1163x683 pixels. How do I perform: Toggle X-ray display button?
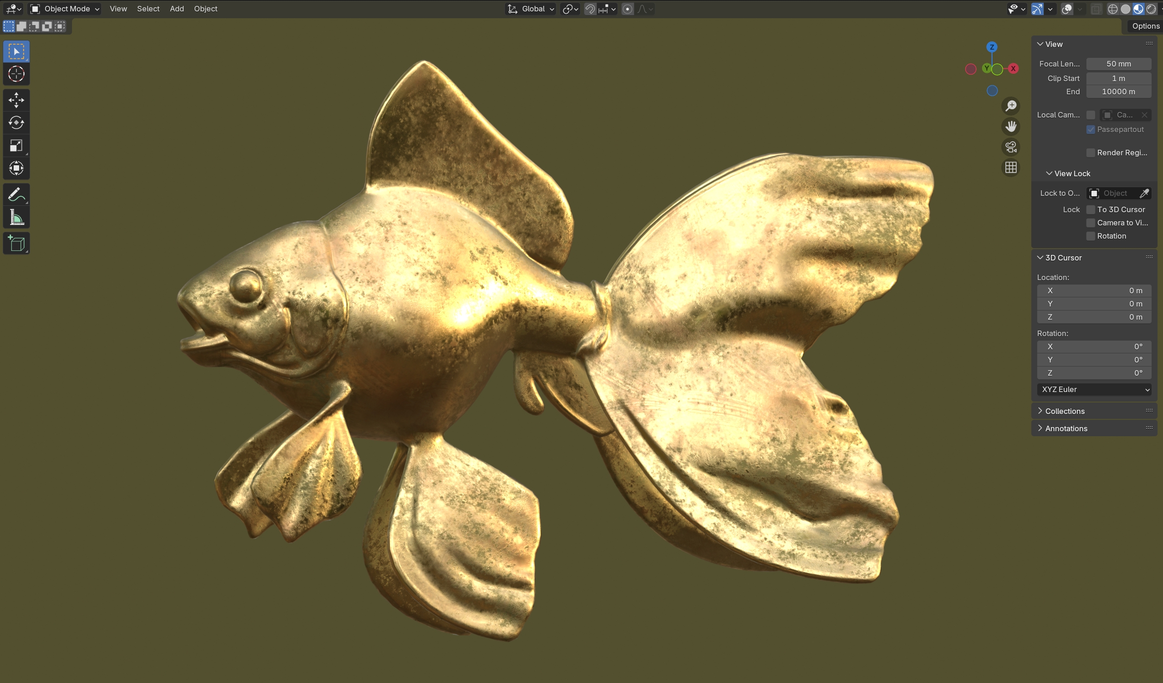click(x=1096, y=9)
